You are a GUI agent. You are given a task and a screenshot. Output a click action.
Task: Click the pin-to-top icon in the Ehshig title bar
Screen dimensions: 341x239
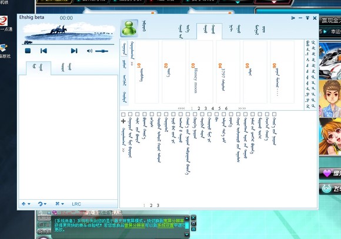[x=307, y=18]
